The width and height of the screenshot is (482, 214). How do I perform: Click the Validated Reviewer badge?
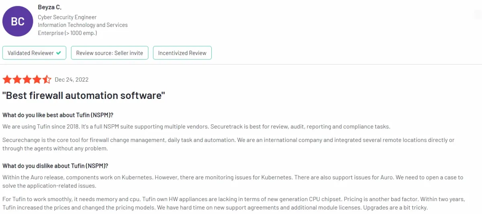tap(34, 53)
